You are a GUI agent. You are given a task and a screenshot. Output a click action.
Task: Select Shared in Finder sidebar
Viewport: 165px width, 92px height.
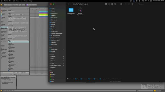[x=53, y=52]
